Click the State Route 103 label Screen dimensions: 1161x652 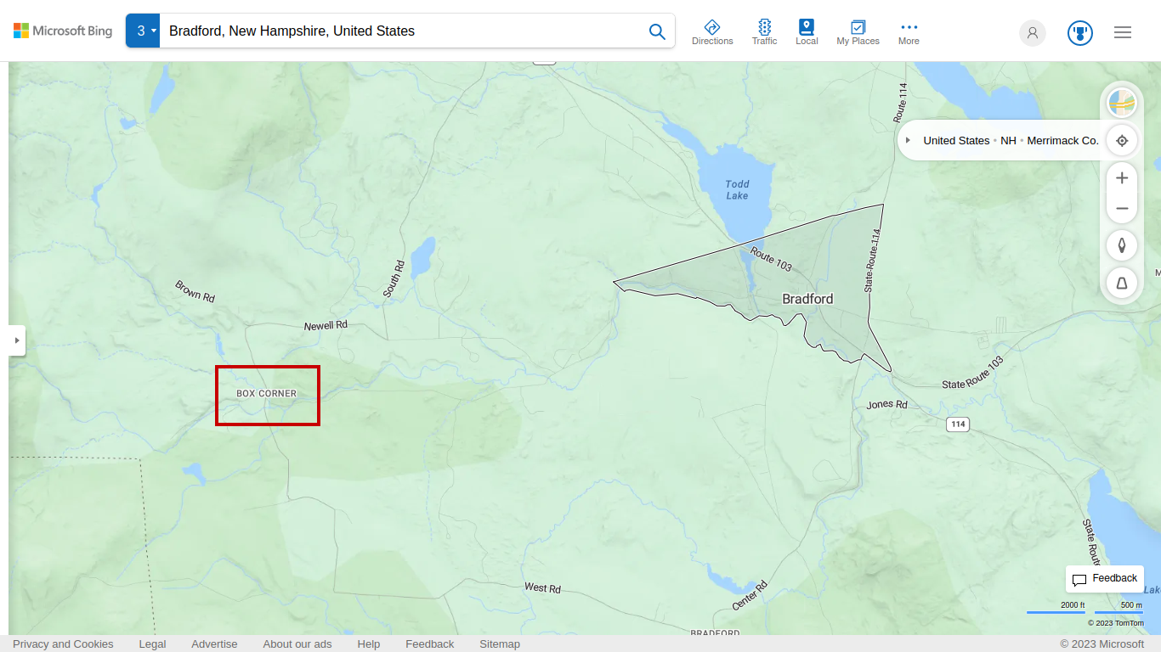coord(973,374)
